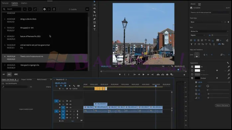This screenshot has width=232, height=130.
Task: Switch to the Captions tab
Action: [15, 3]
